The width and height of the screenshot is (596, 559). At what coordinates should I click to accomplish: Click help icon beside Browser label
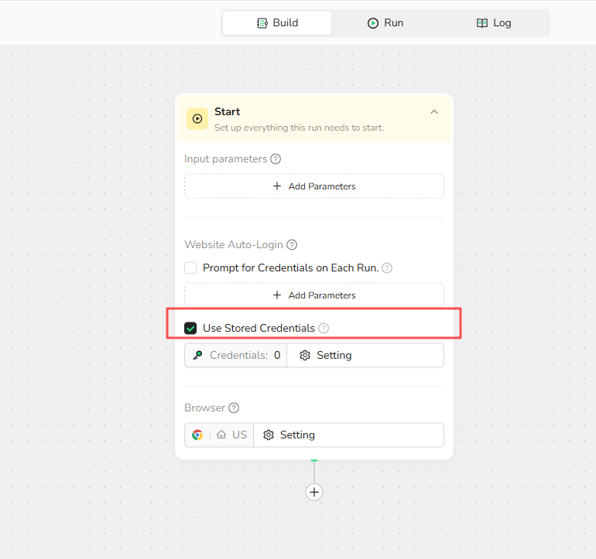234,408
